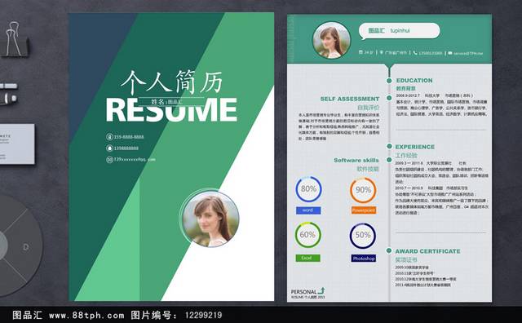Click the phone icon beside 159-8888-8888

pyautogui.click(x=109, y=137)
